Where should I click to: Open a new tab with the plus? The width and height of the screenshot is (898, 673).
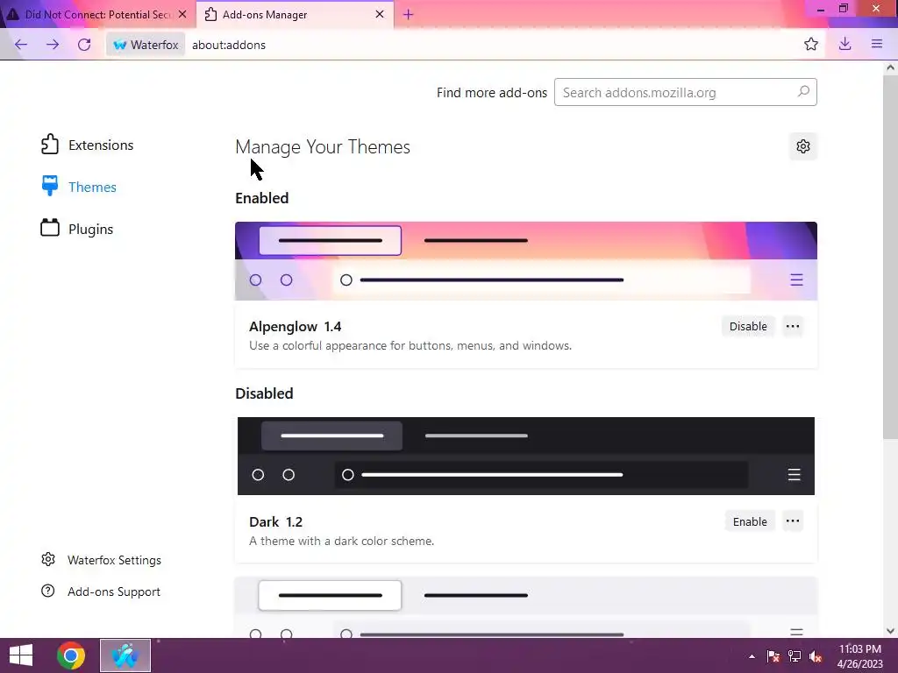[408, 14]
